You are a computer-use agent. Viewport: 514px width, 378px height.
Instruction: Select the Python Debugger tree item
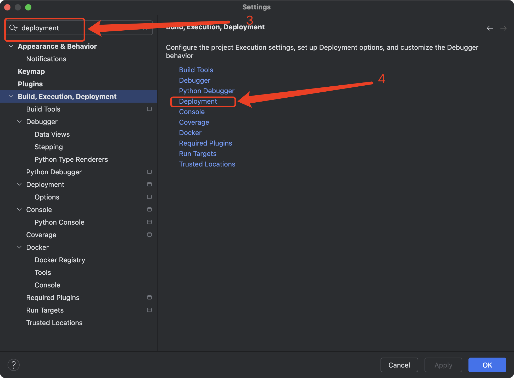[54, 172]
